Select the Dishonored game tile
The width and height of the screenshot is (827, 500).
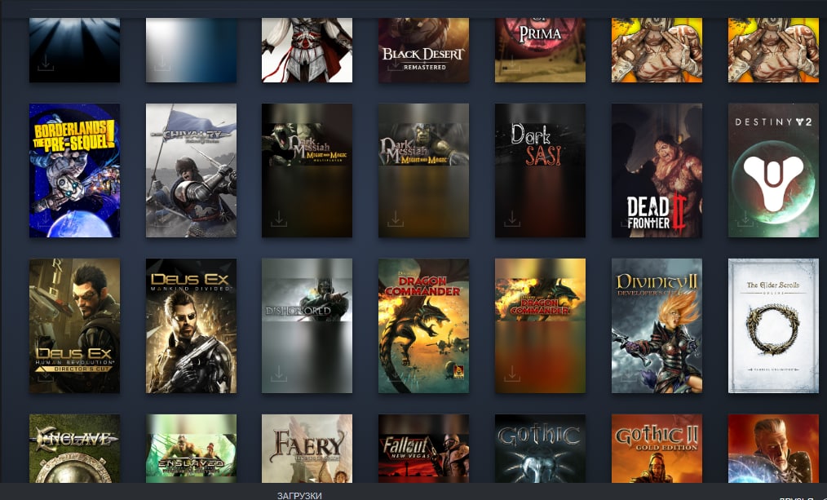307,325
